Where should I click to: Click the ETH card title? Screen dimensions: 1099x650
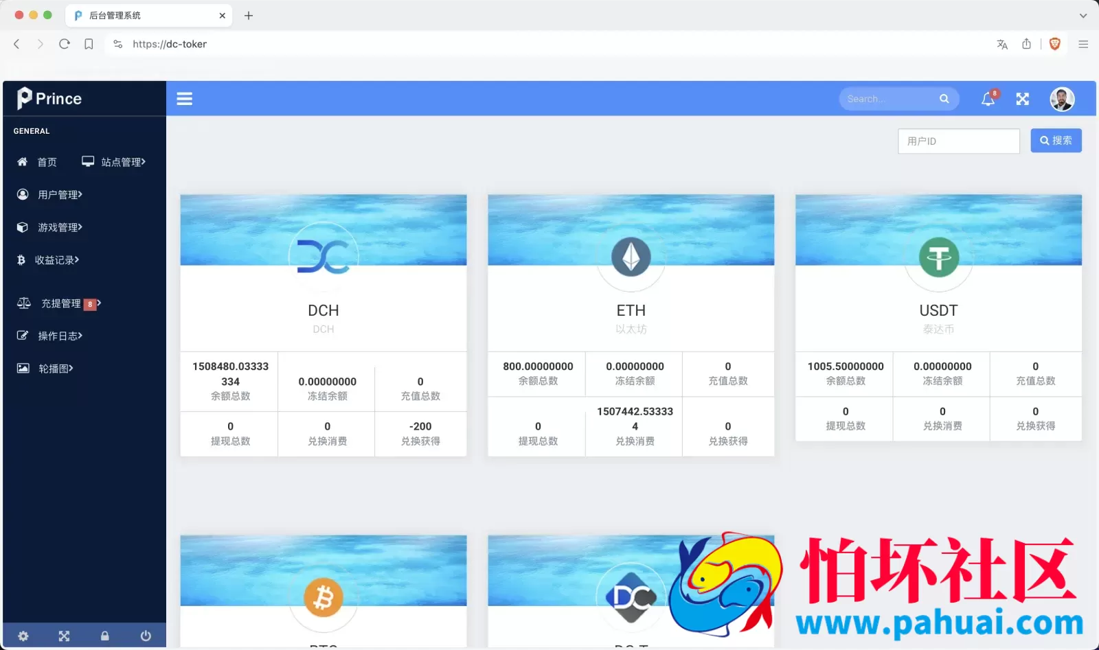(x=631, y=310)
